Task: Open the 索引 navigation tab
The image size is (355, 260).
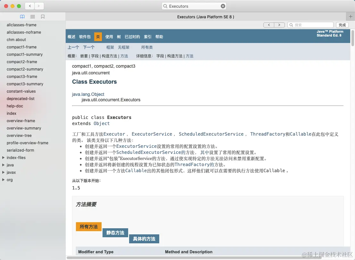Action: coord(147,37)
